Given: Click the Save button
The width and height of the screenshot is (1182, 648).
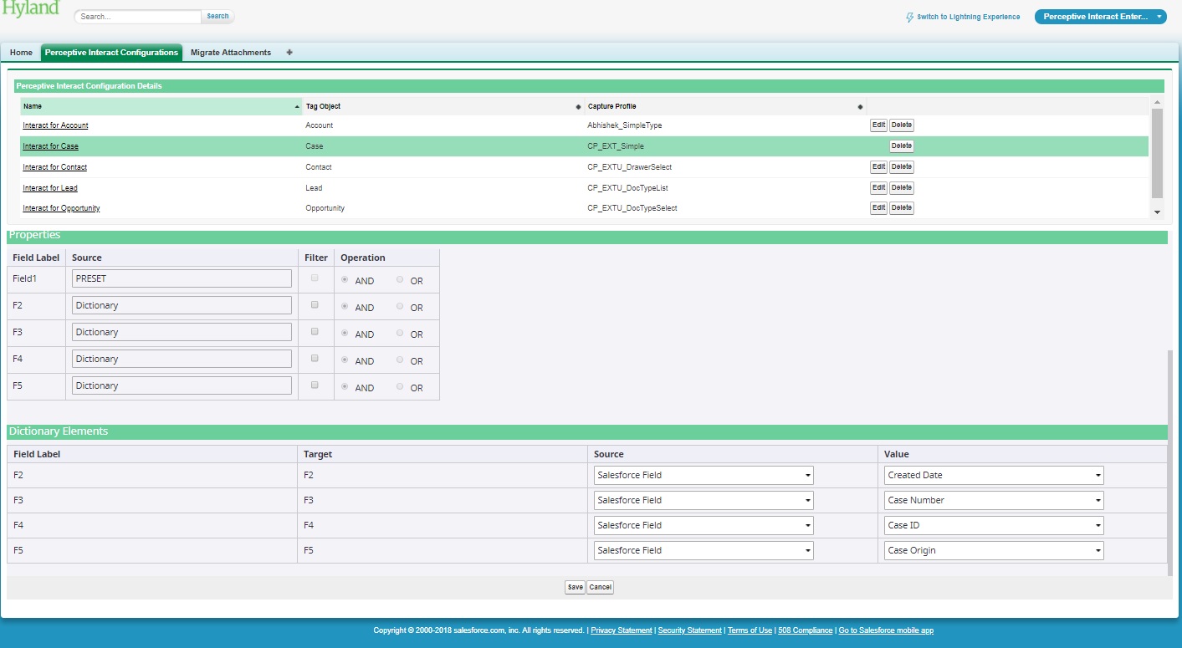Looking at the screenshot, I should coord(575,587).
